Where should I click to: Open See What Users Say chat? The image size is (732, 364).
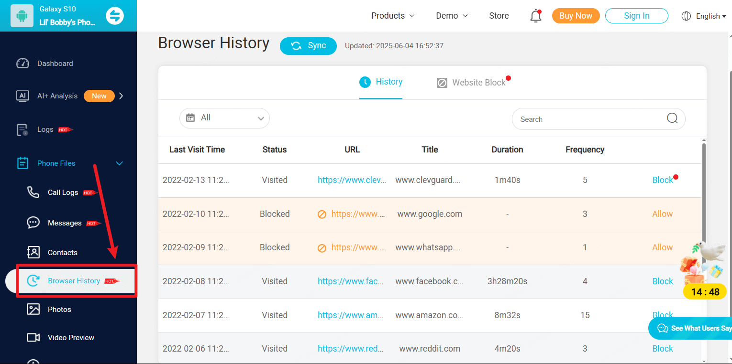[x=690, y=328]
